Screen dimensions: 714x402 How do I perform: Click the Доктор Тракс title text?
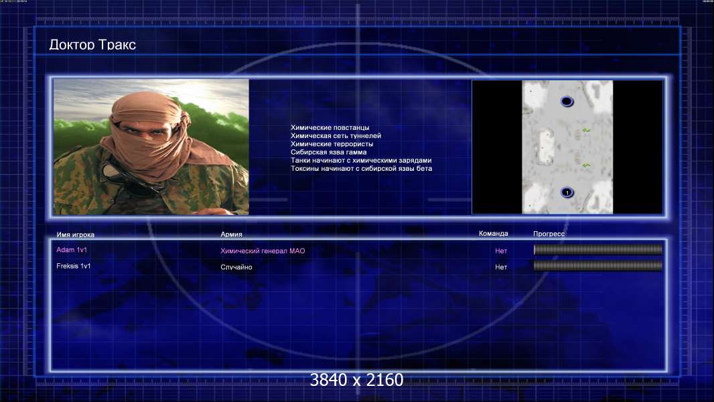pos(92,45)
